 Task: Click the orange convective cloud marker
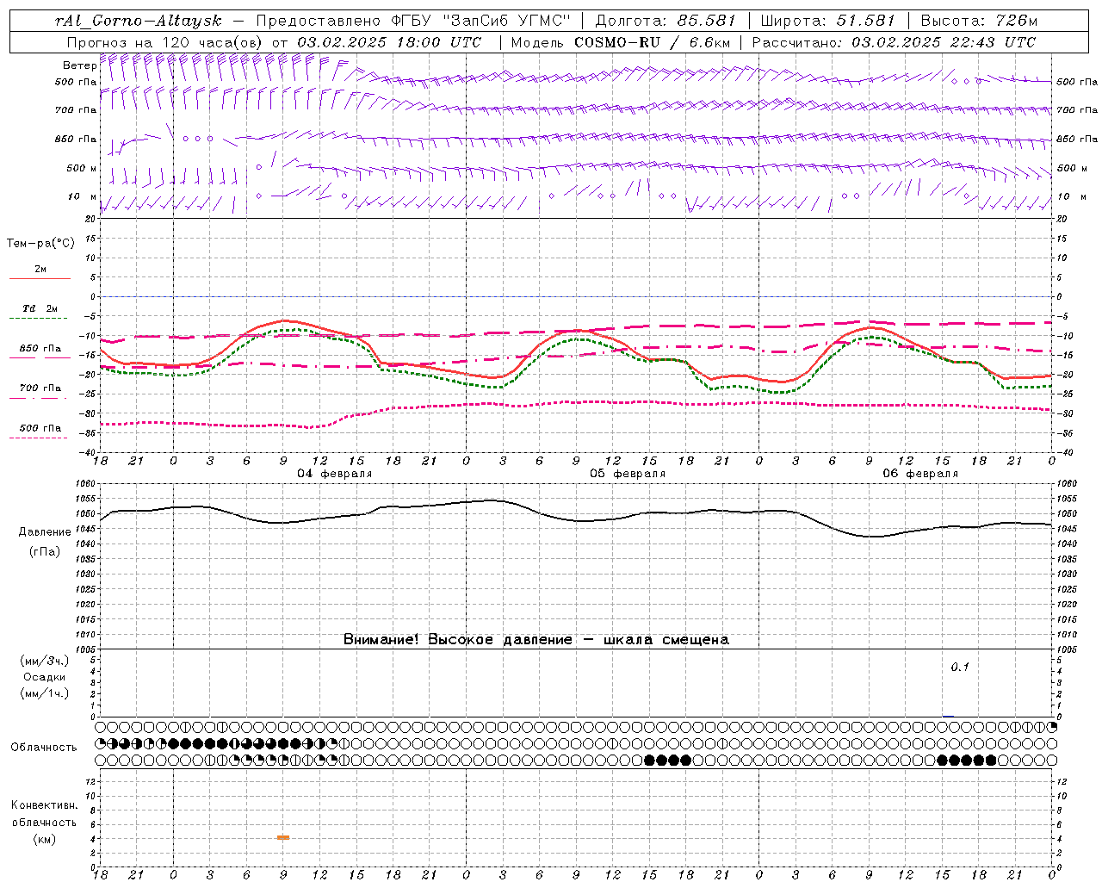tap(283, 837)
